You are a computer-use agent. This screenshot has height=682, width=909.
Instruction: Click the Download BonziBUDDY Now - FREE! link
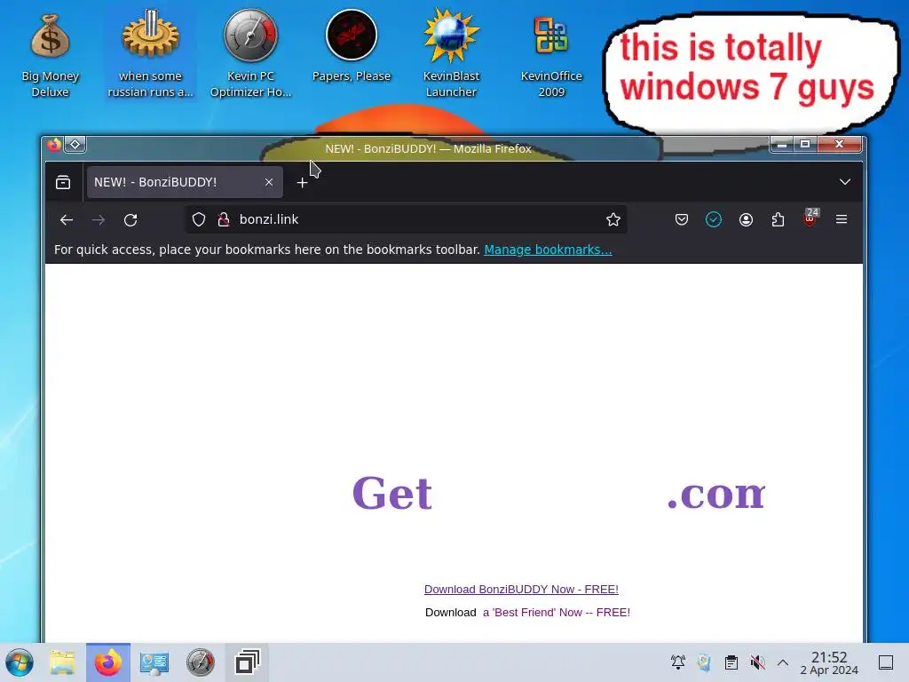pos(521,590)
